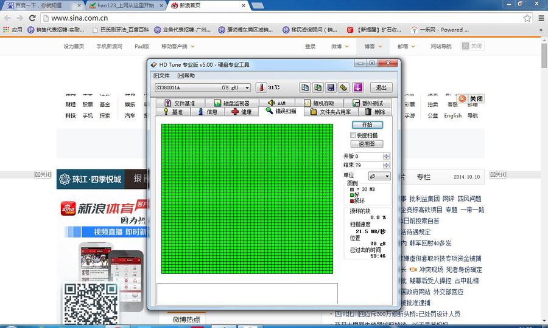Click the yellow options tool icon
This screenshot has height=328, width=548.
[344, 87]
